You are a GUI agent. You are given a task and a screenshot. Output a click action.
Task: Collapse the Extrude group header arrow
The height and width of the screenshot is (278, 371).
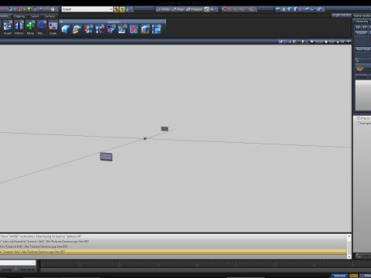tap(61, 22)
